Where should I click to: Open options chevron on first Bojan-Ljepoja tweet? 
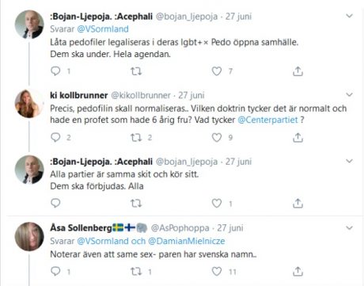click(349, 16)
